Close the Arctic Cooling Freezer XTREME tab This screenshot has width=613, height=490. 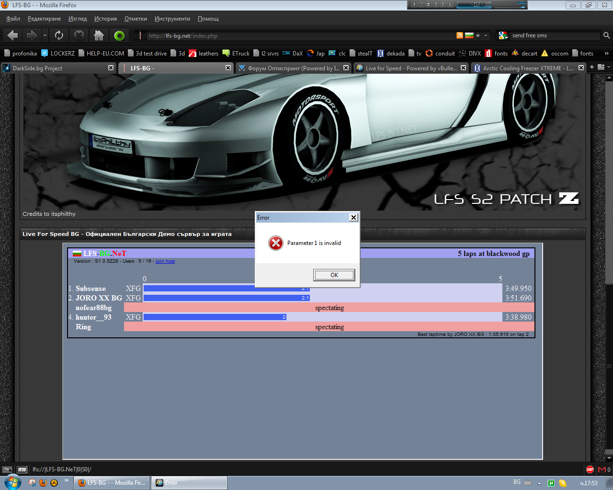[x=581, y=68]
